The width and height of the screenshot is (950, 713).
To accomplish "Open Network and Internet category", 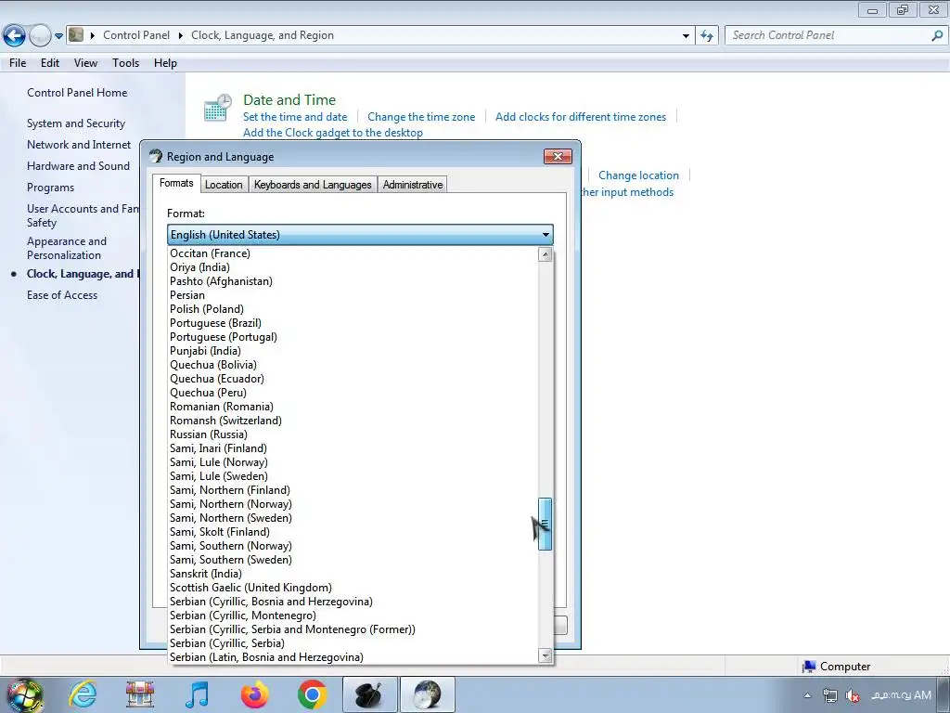I will coord(79,145).
